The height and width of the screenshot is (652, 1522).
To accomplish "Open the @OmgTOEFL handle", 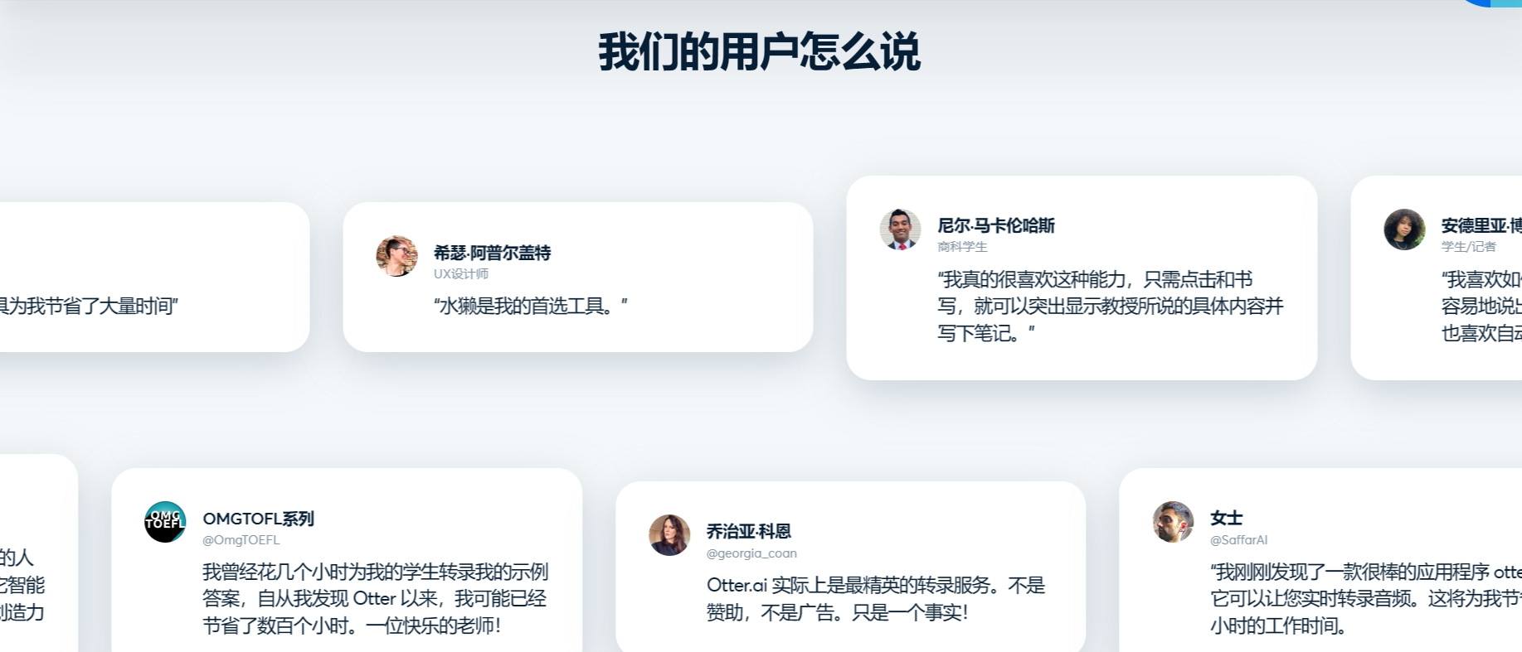I will click(x=241, y=540).
